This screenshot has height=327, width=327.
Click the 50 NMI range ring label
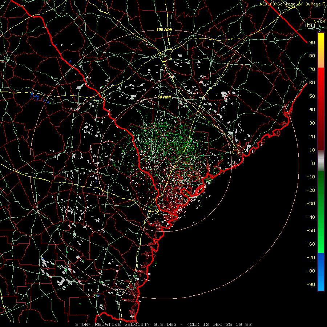(x=164, y=97)
